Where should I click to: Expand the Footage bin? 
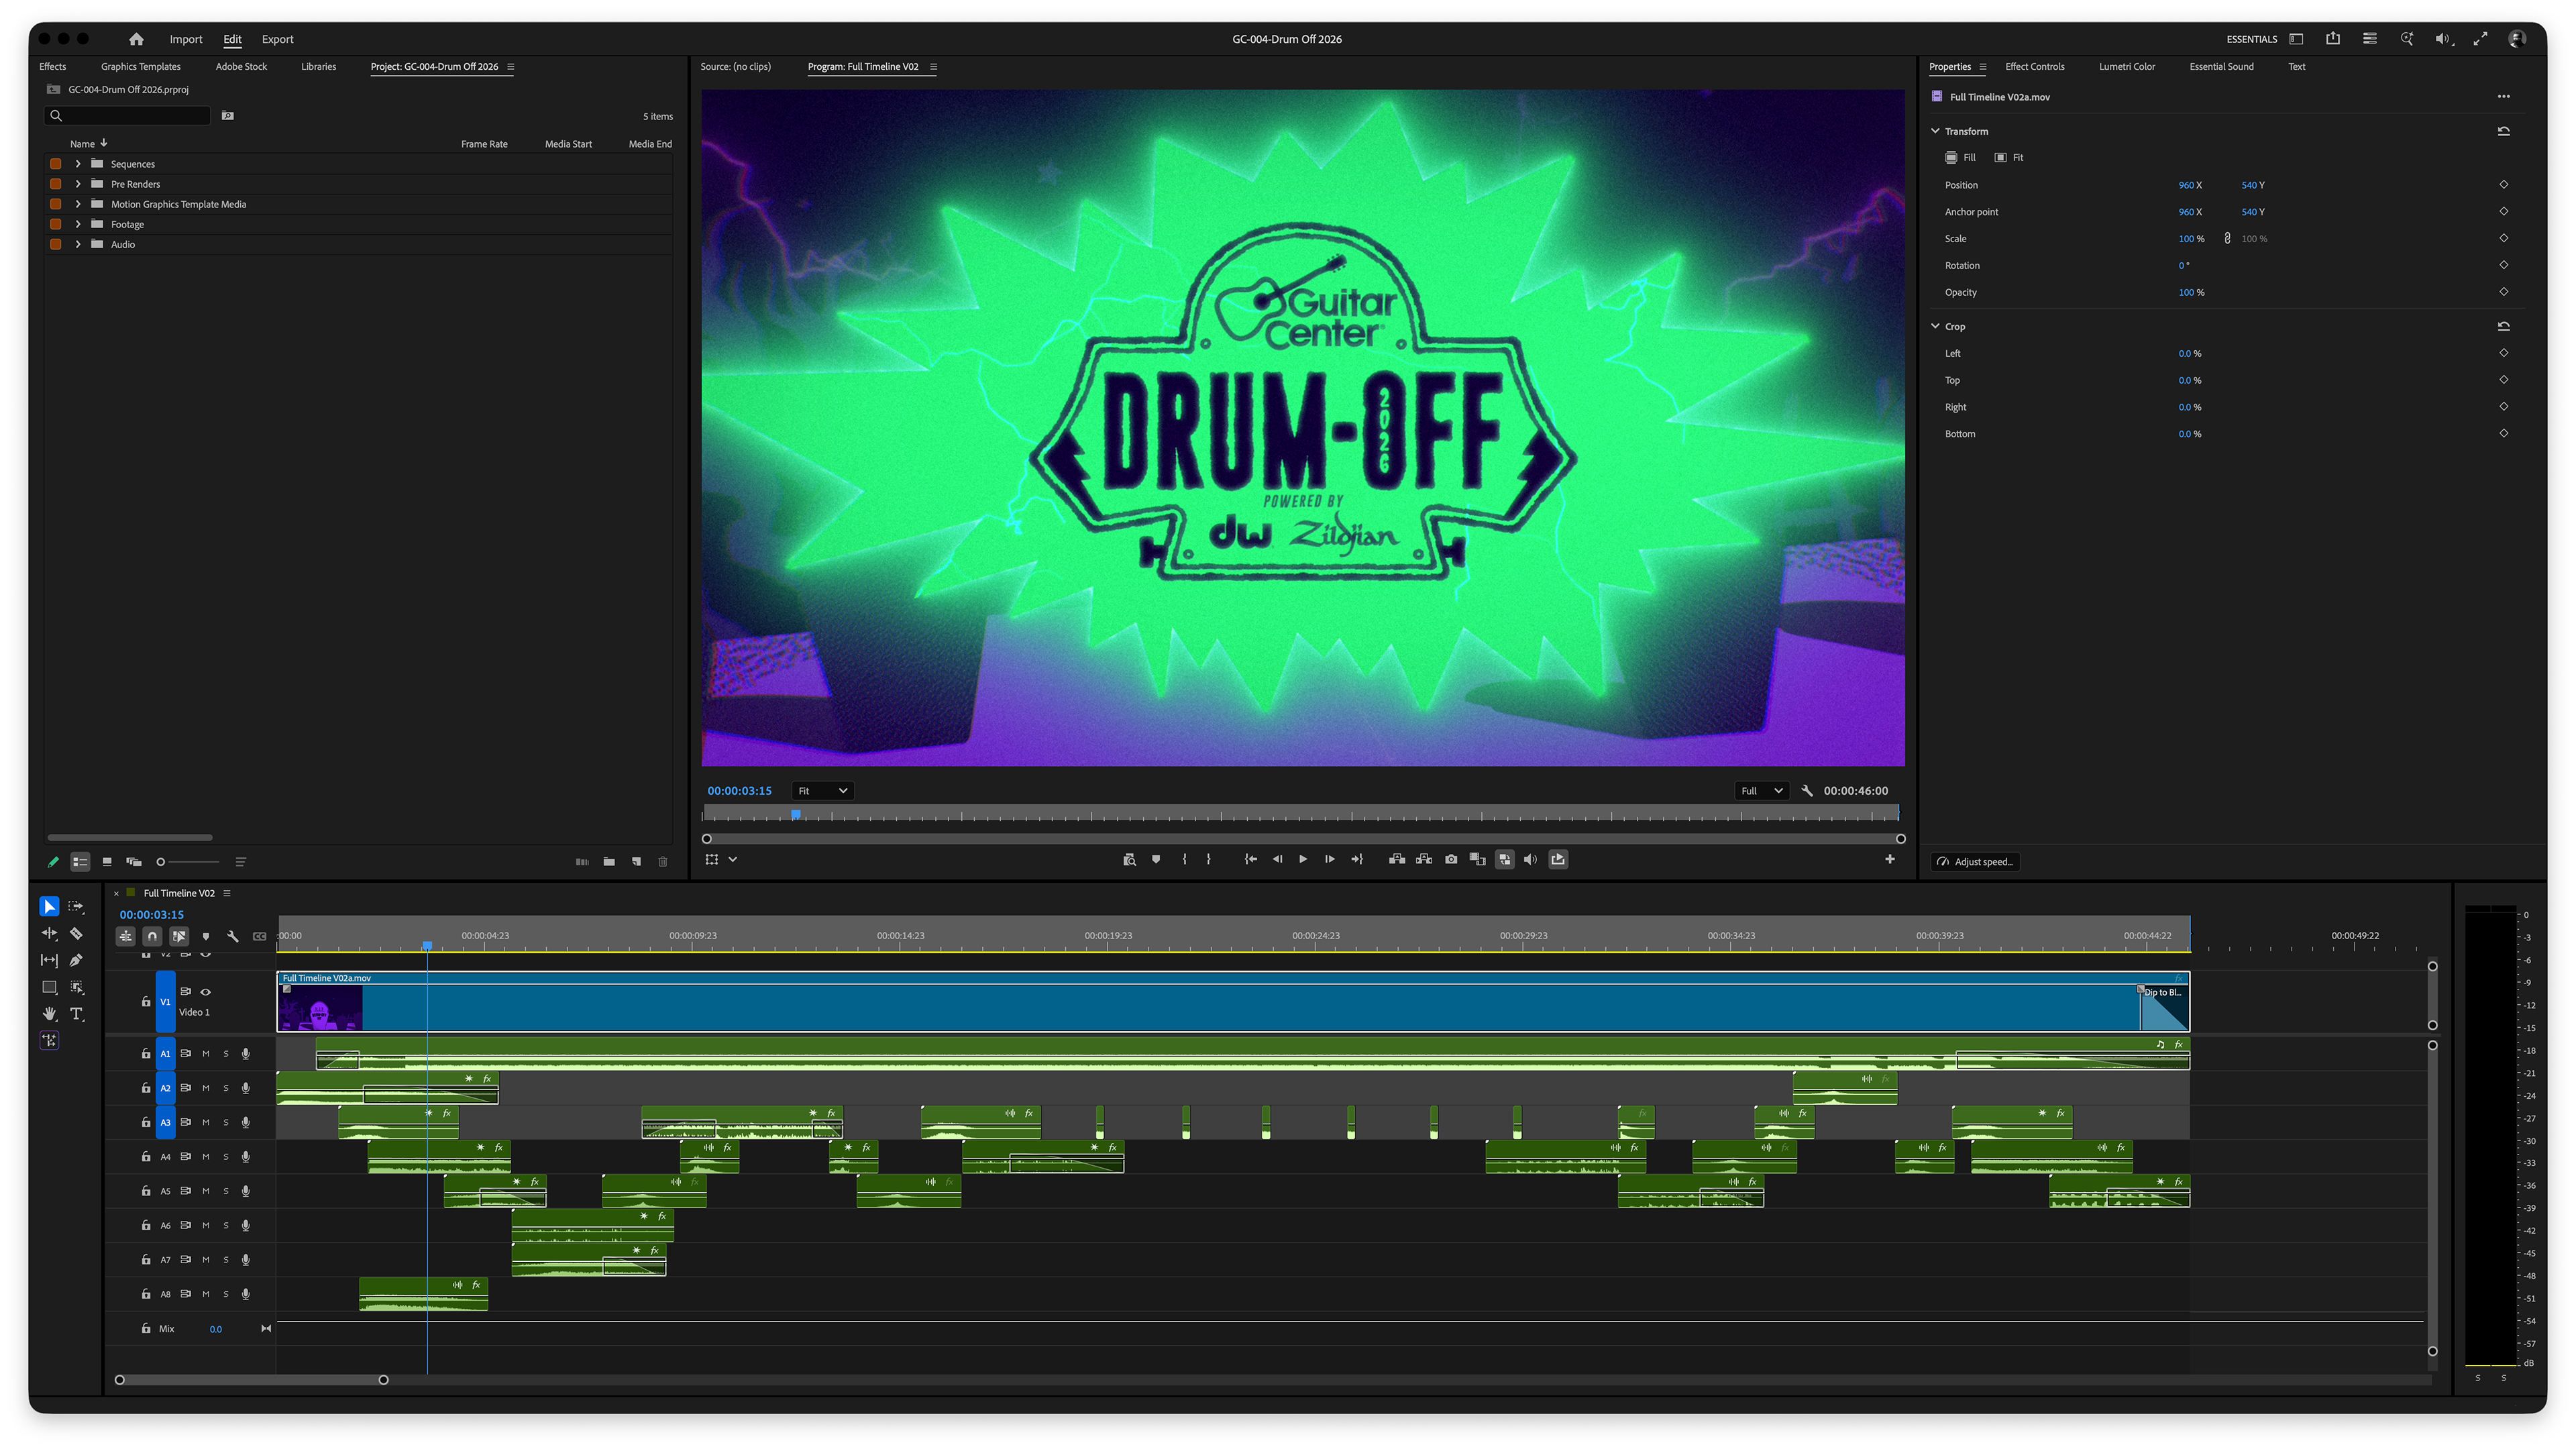point(78,224)
